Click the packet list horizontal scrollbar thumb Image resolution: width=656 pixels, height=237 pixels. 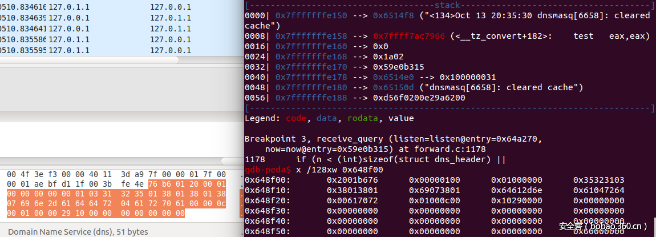click(89, 61)
